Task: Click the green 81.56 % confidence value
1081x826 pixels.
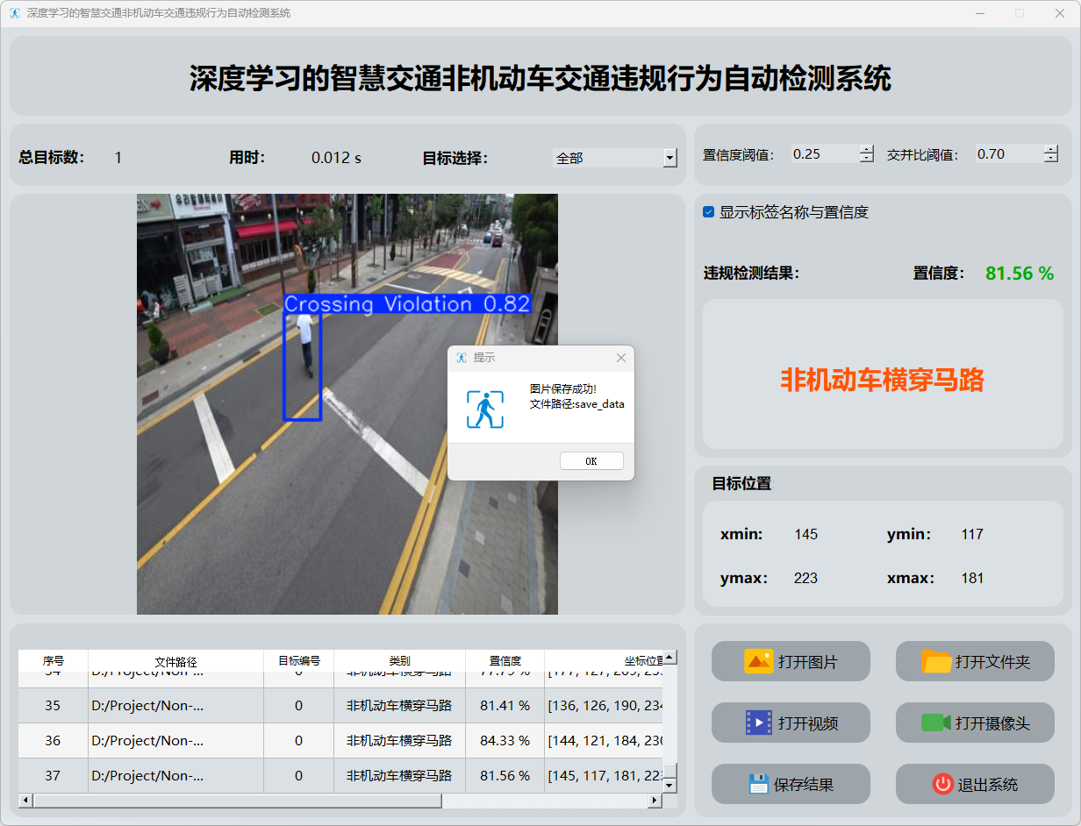Action: 1020,274
